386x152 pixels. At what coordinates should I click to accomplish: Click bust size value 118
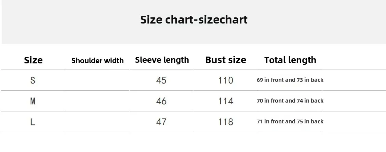225,122
